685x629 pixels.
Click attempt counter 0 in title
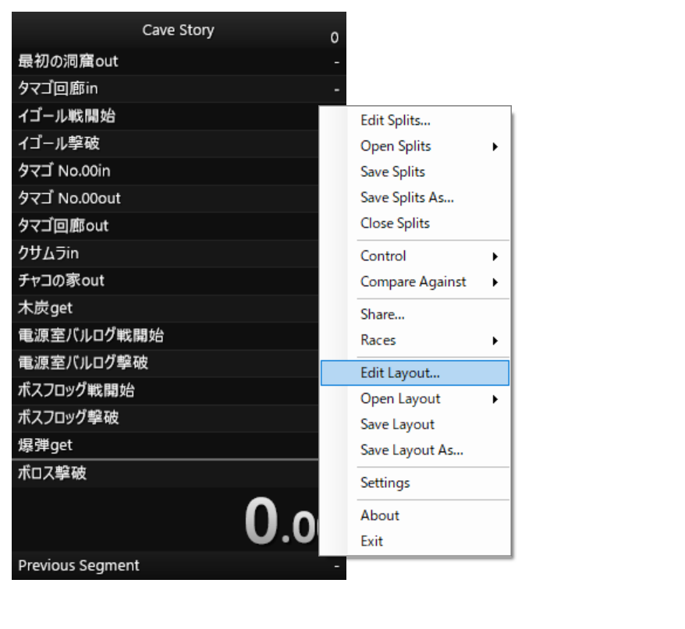(335, 38)
